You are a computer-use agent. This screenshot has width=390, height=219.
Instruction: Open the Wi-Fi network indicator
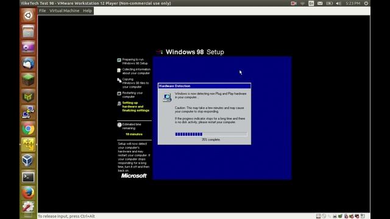(x=302, y=3)
